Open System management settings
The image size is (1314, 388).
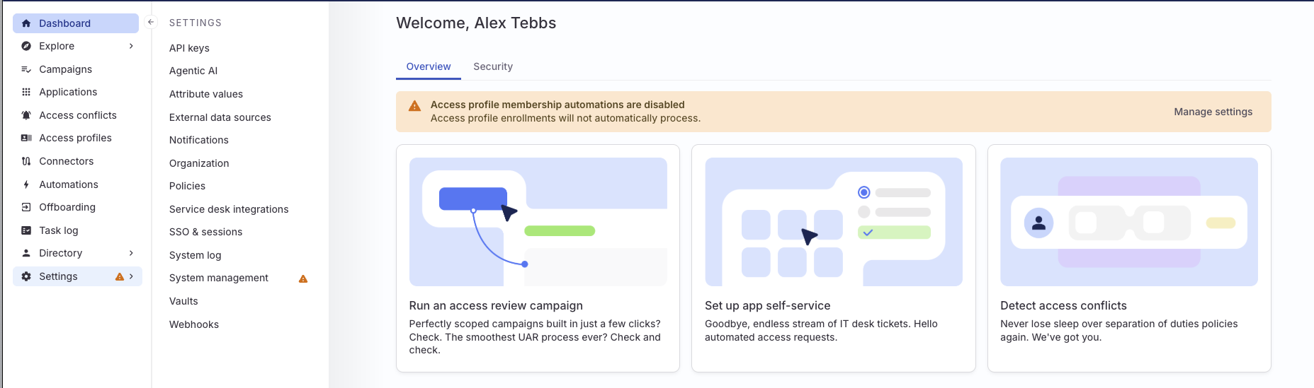219,278
